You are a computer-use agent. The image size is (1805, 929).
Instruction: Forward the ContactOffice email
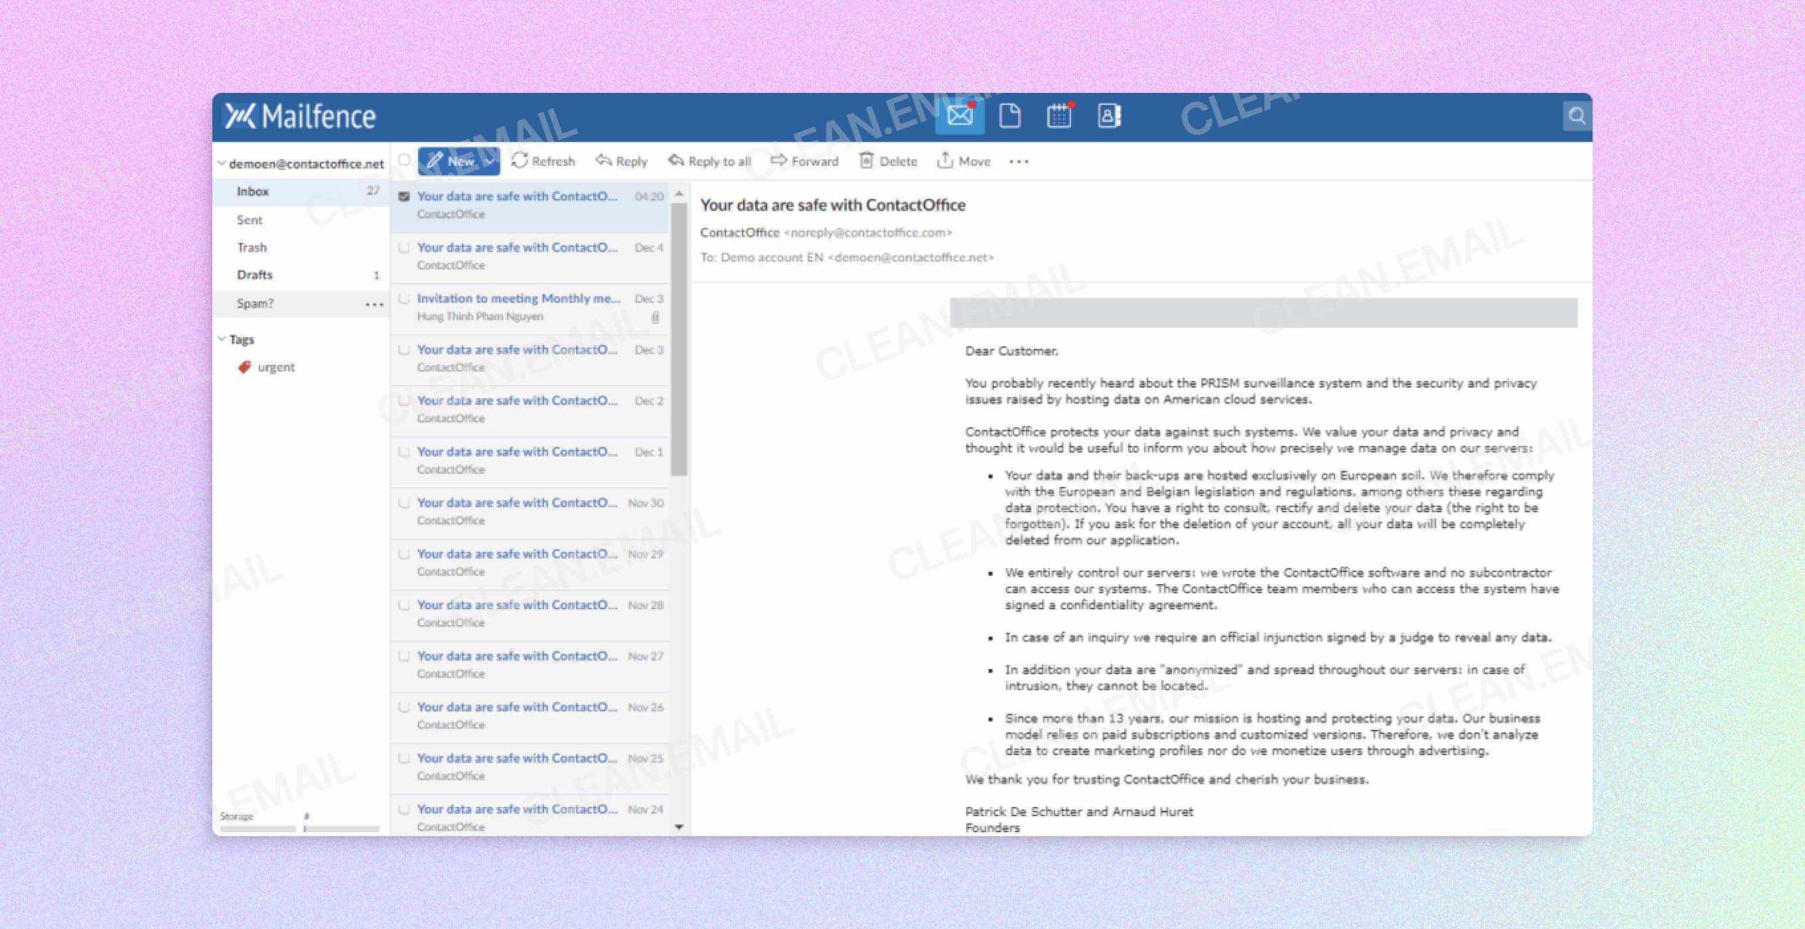[x=805, y=161]
